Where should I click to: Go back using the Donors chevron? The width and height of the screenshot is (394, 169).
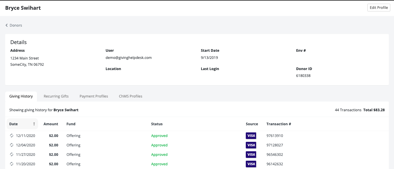point(7,25)
